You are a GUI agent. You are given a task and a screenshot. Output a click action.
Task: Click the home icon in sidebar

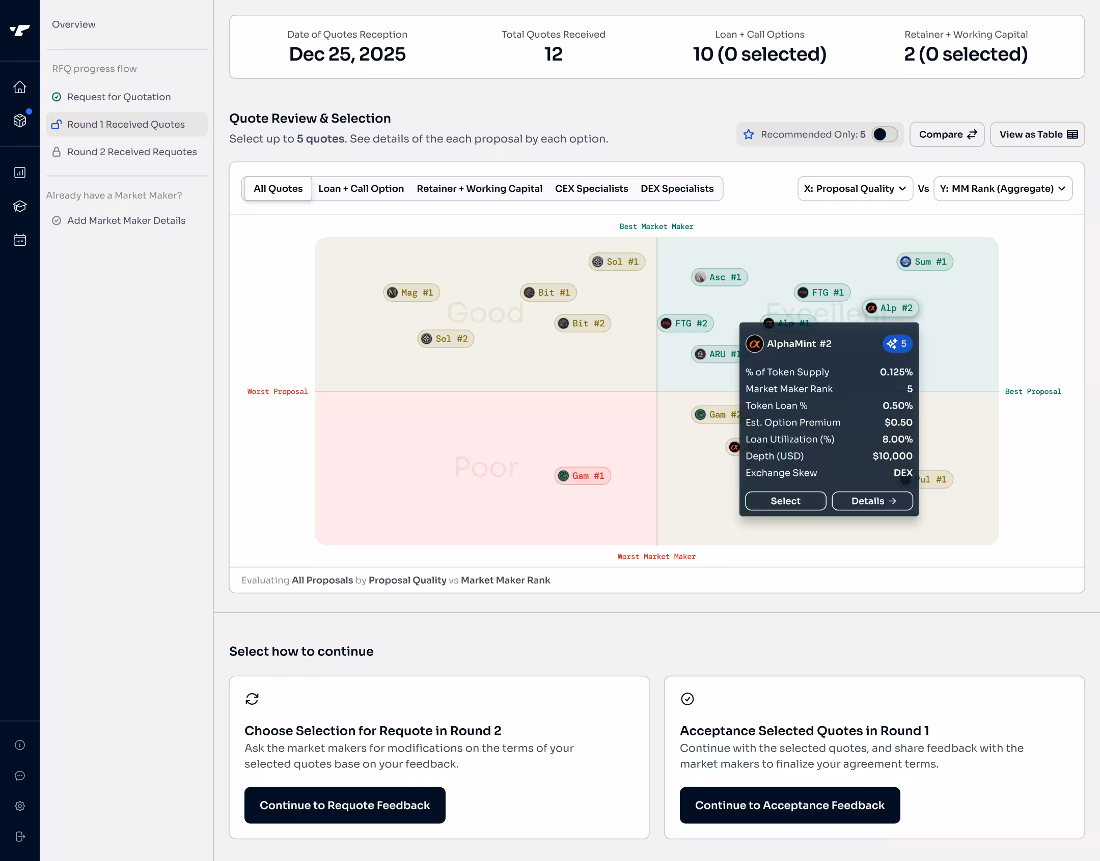point(20,87)
